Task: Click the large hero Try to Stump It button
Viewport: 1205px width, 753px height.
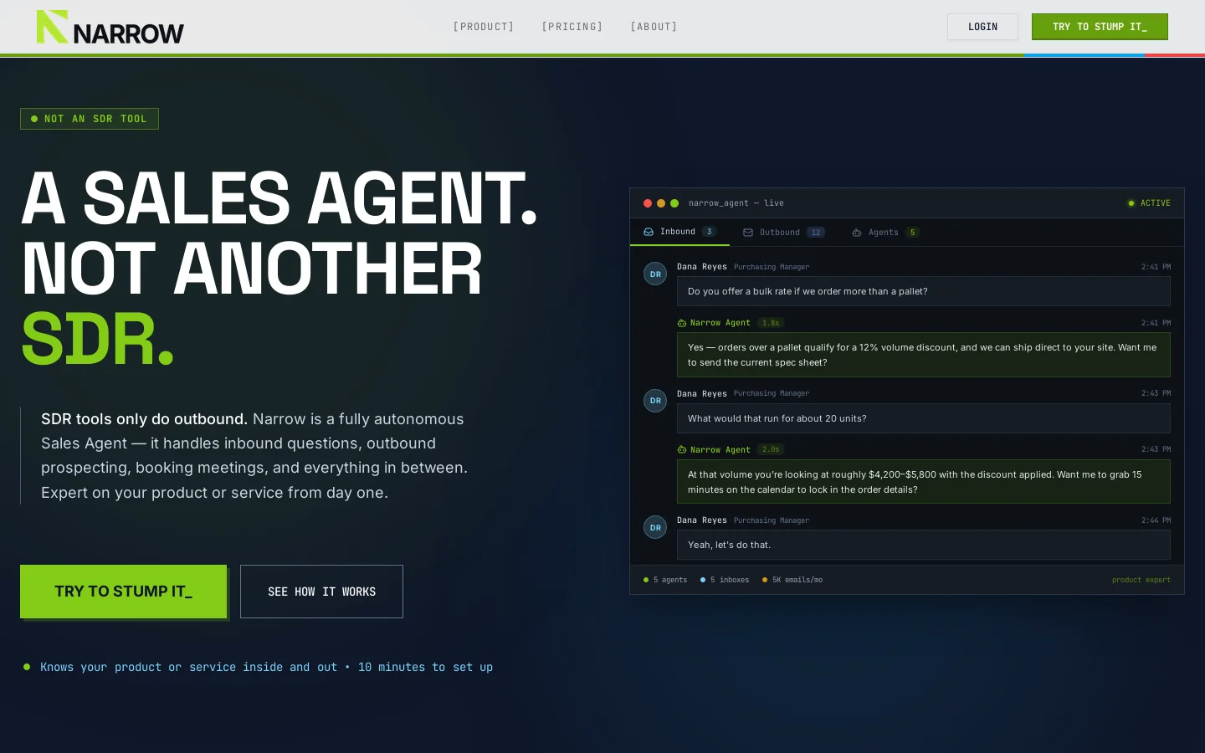Action: (x=123, y=592)
